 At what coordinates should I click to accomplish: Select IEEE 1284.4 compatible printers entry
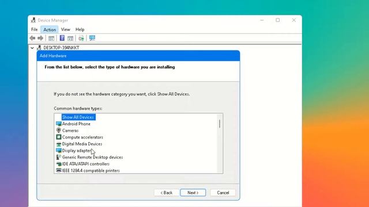pos(91,171)
